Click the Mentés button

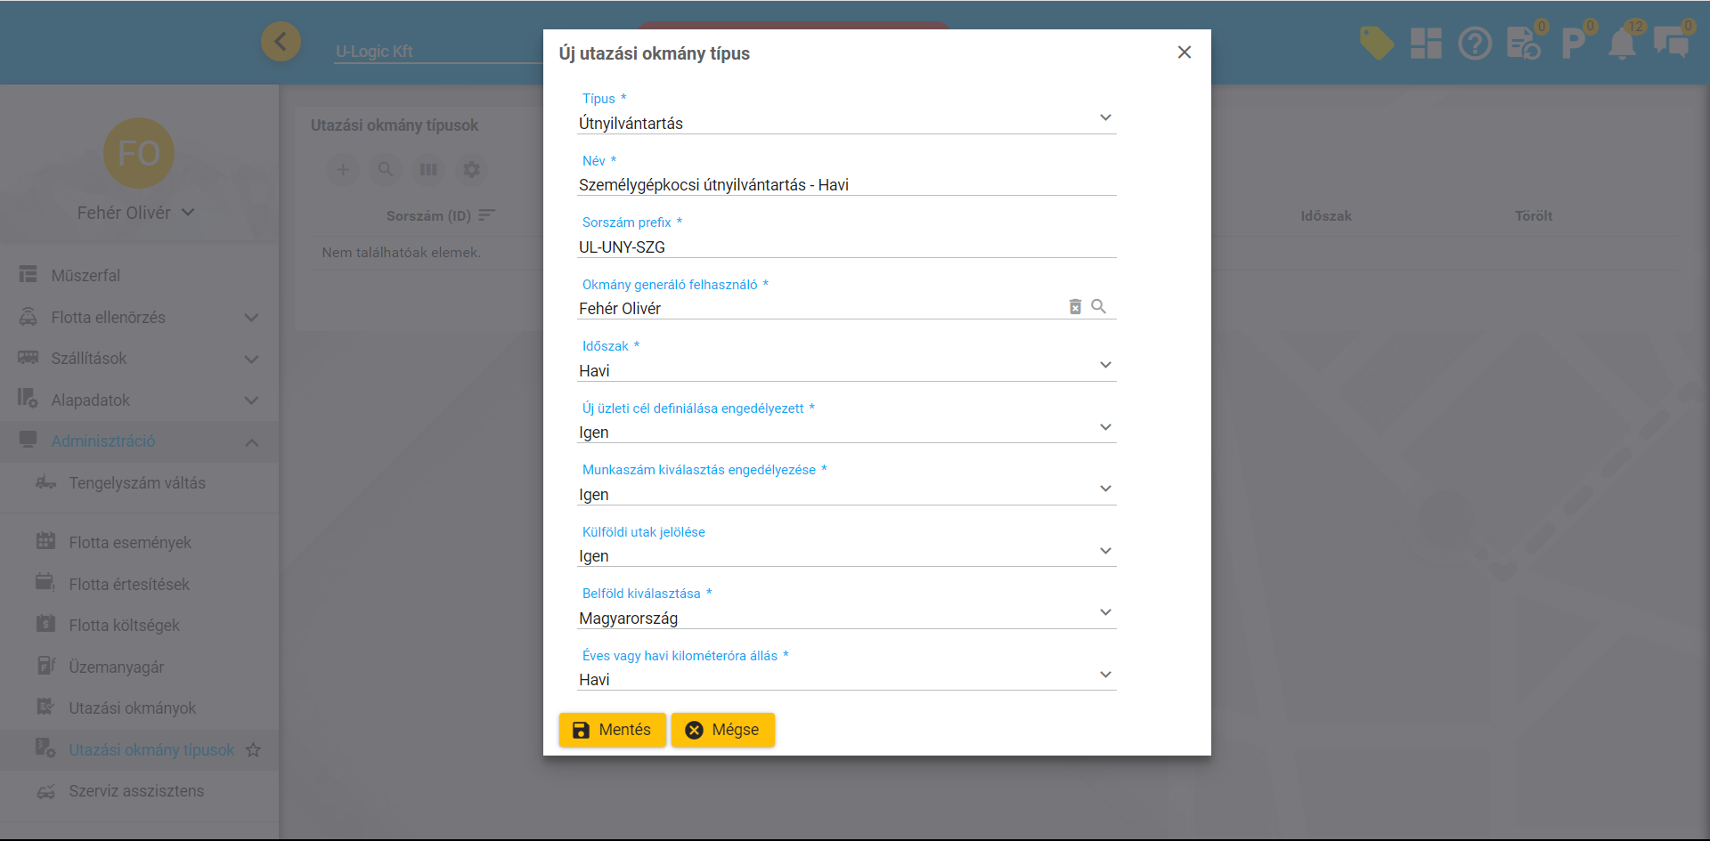click(612, 730)
